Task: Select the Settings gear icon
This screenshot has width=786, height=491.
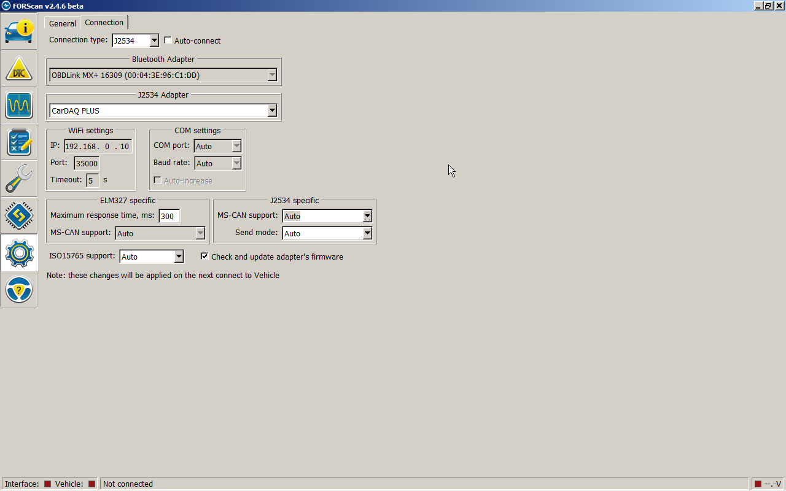Action: pyautogui.click(x=19, y=252)
